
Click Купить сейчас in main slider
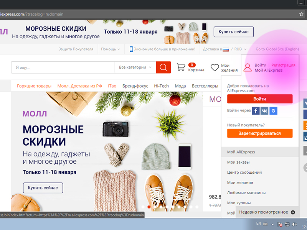(43, 188)
